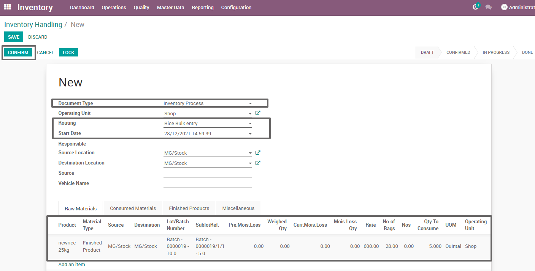
Task: Open the Reporting menu
Action: [x=203, y=7]
